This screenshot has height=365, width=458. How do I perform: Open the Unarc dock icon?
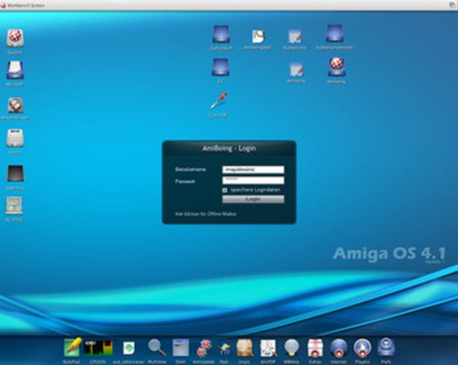point(245,348)
